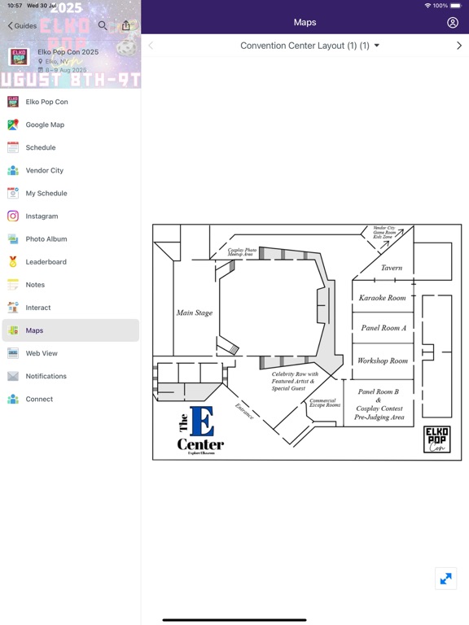
Task: Select Leaderboard label
Action: coord(46,262)
